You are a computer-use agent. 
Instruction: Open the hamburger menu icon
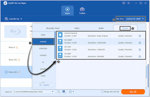128,3
